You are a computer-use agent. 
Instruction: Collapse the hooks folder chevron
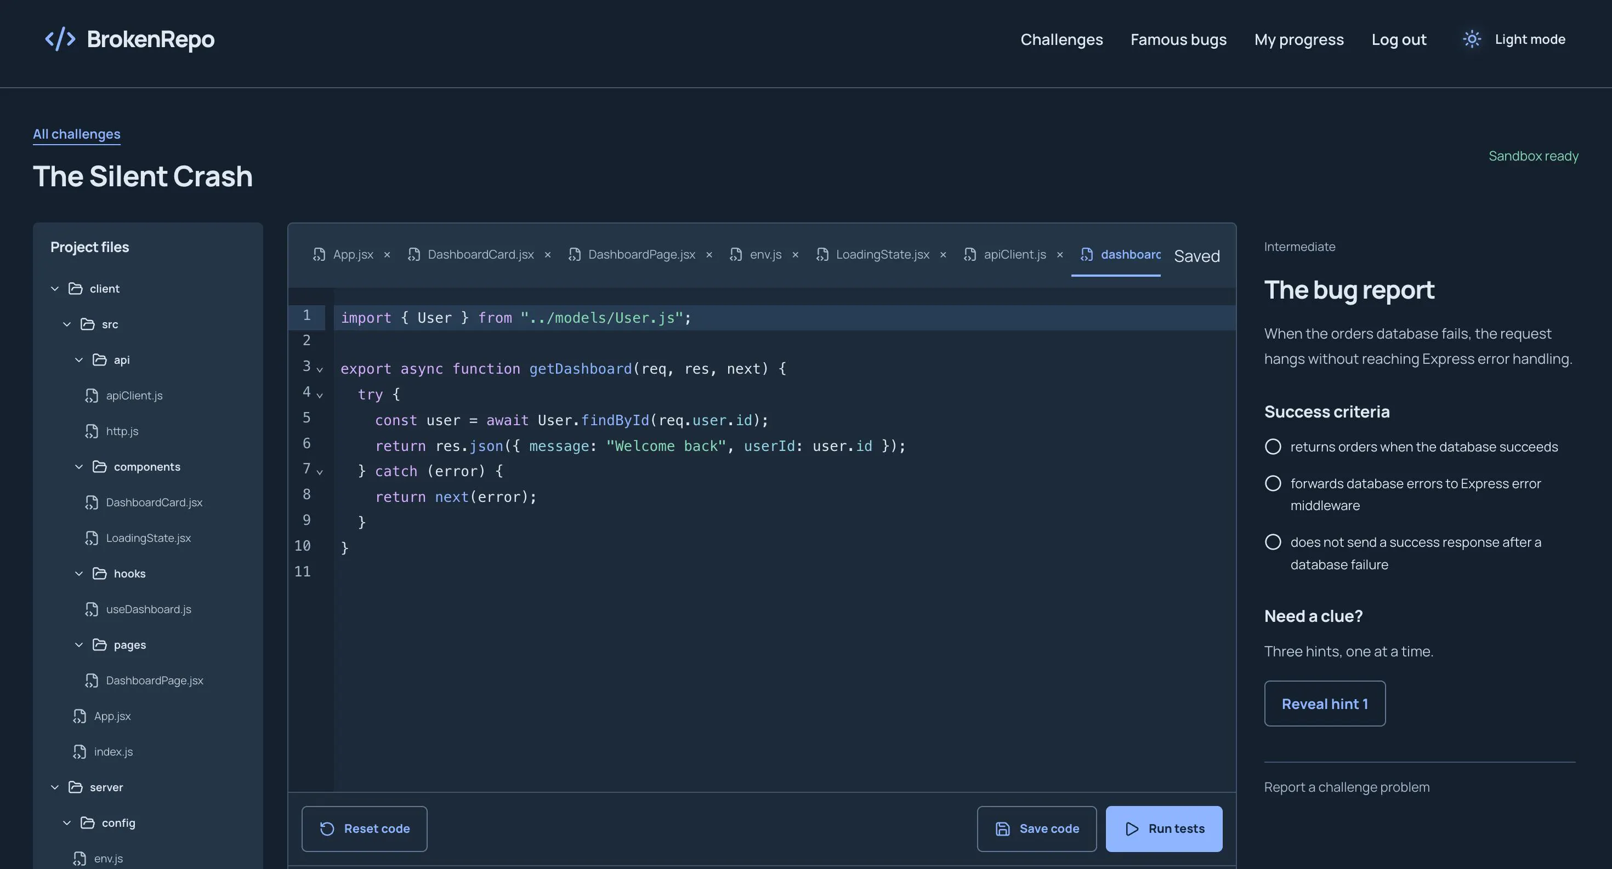click(79, 573)
